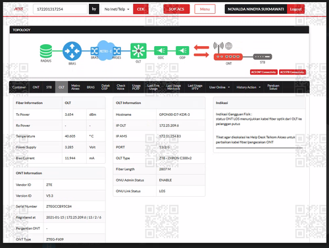Screen dimensions: 329x248
Task: Select the OLT tab
Action: tap(61, 87)
